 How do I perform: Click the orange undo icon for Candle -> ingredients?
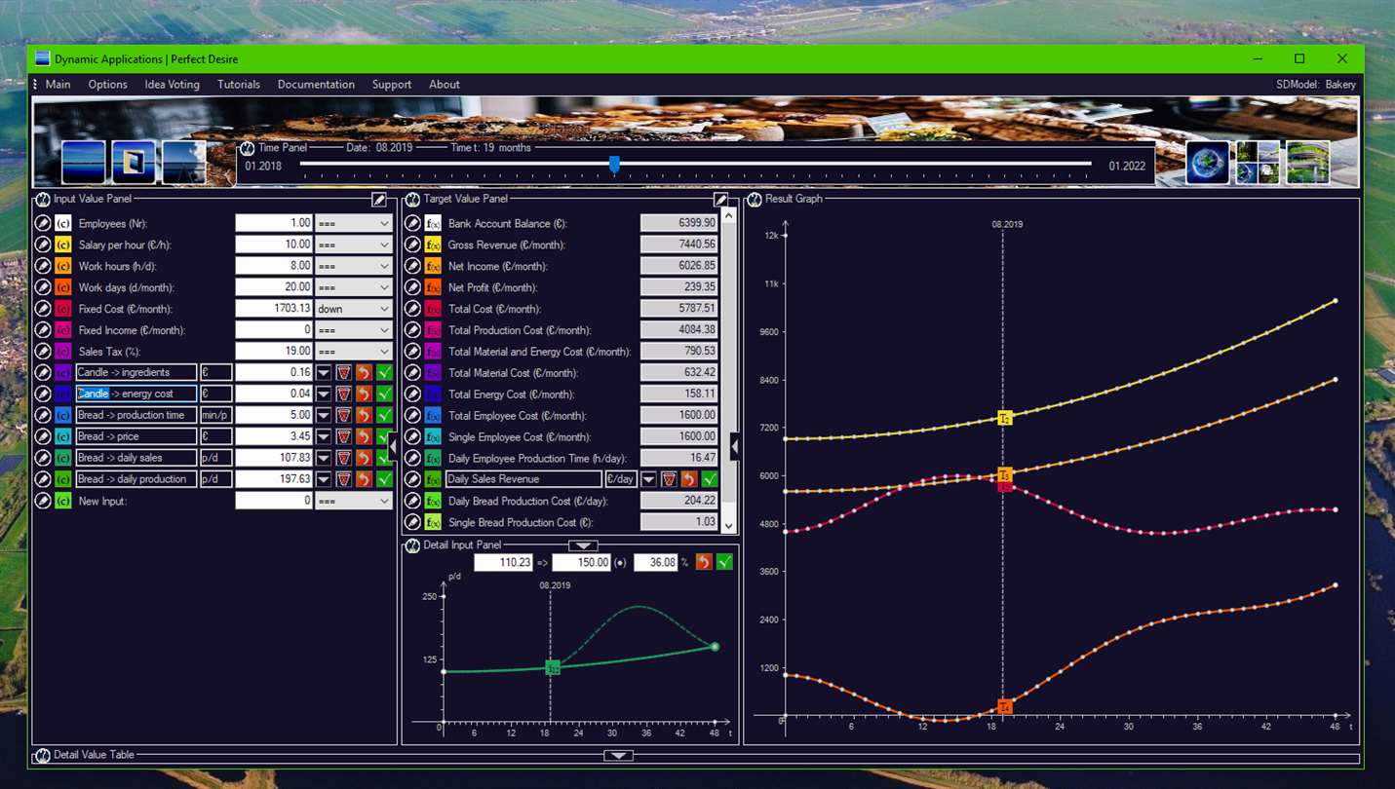[x=364, y=372]
